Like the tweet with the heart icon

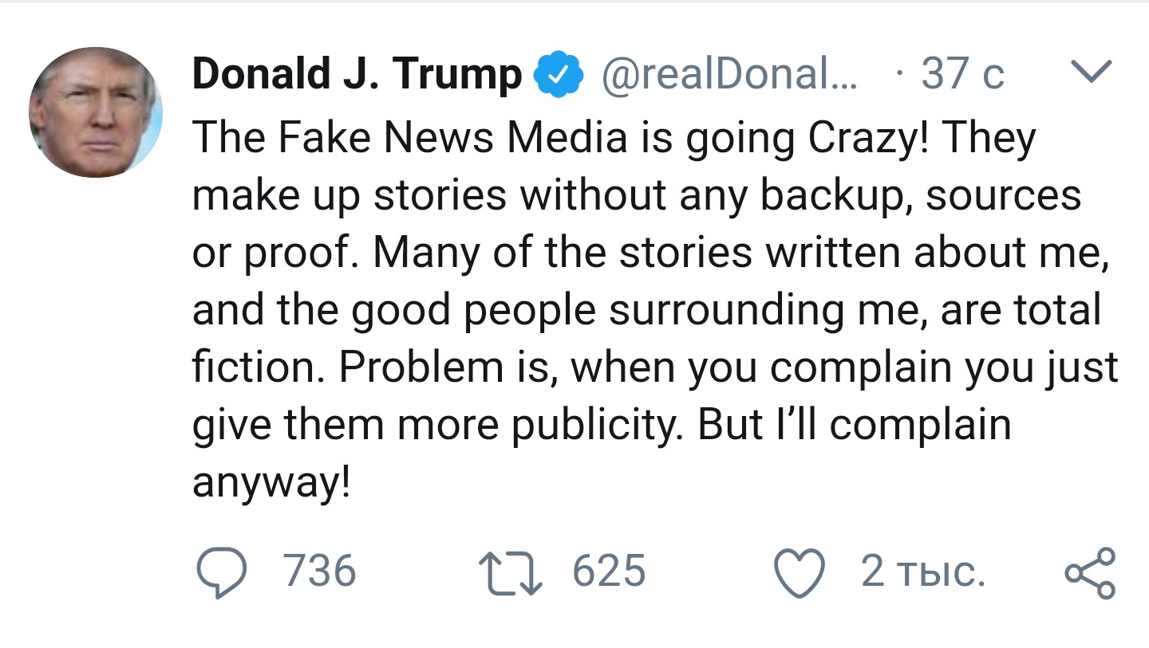pyautogui.click(x=799, y=572)
